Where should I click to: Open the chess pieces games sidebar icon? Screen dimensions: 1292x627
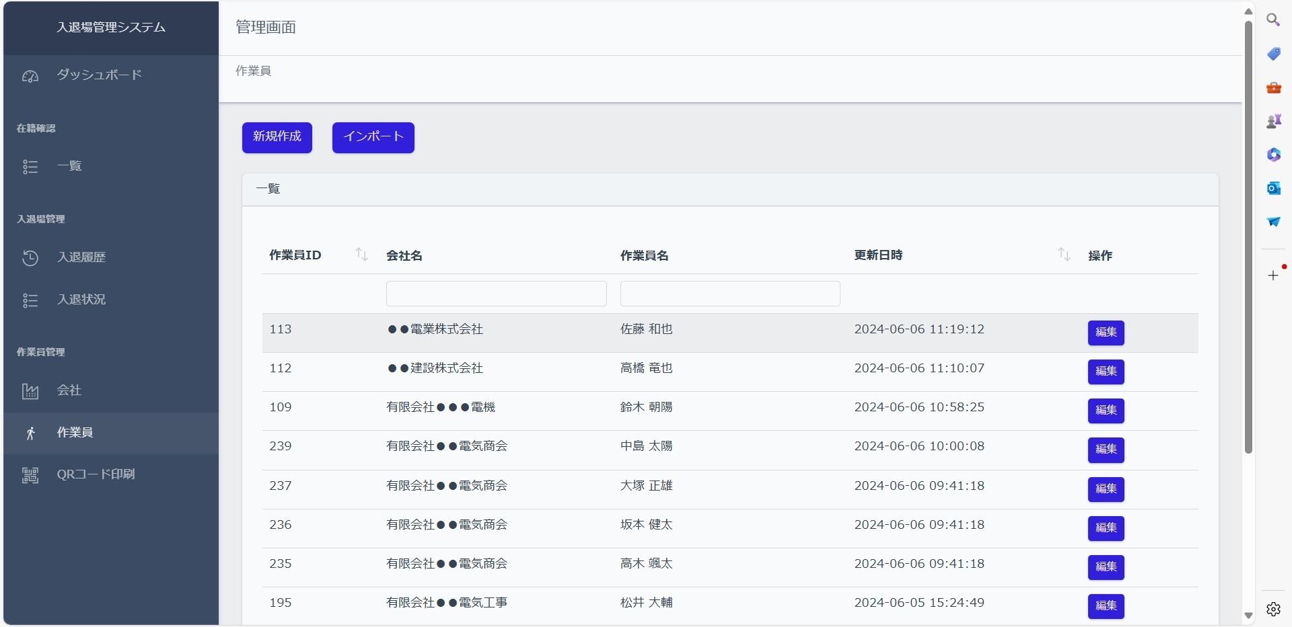click(1273, 121)
